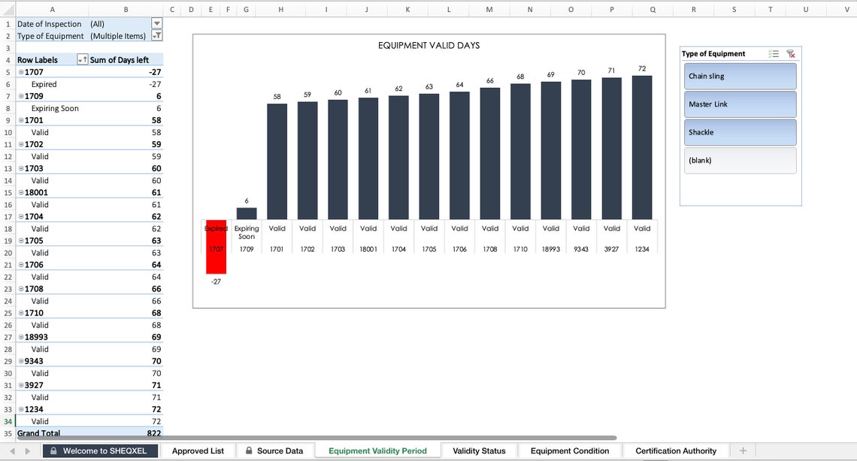The width and height of the screenshot is (857, 461).
Task: Switch to the Certification Authority sheet
Action: click(x=675, y=450)
